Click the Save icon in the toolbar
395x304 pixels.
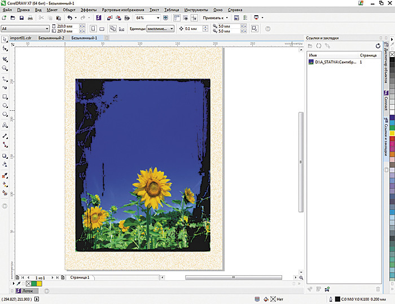(x=21, y=18)
